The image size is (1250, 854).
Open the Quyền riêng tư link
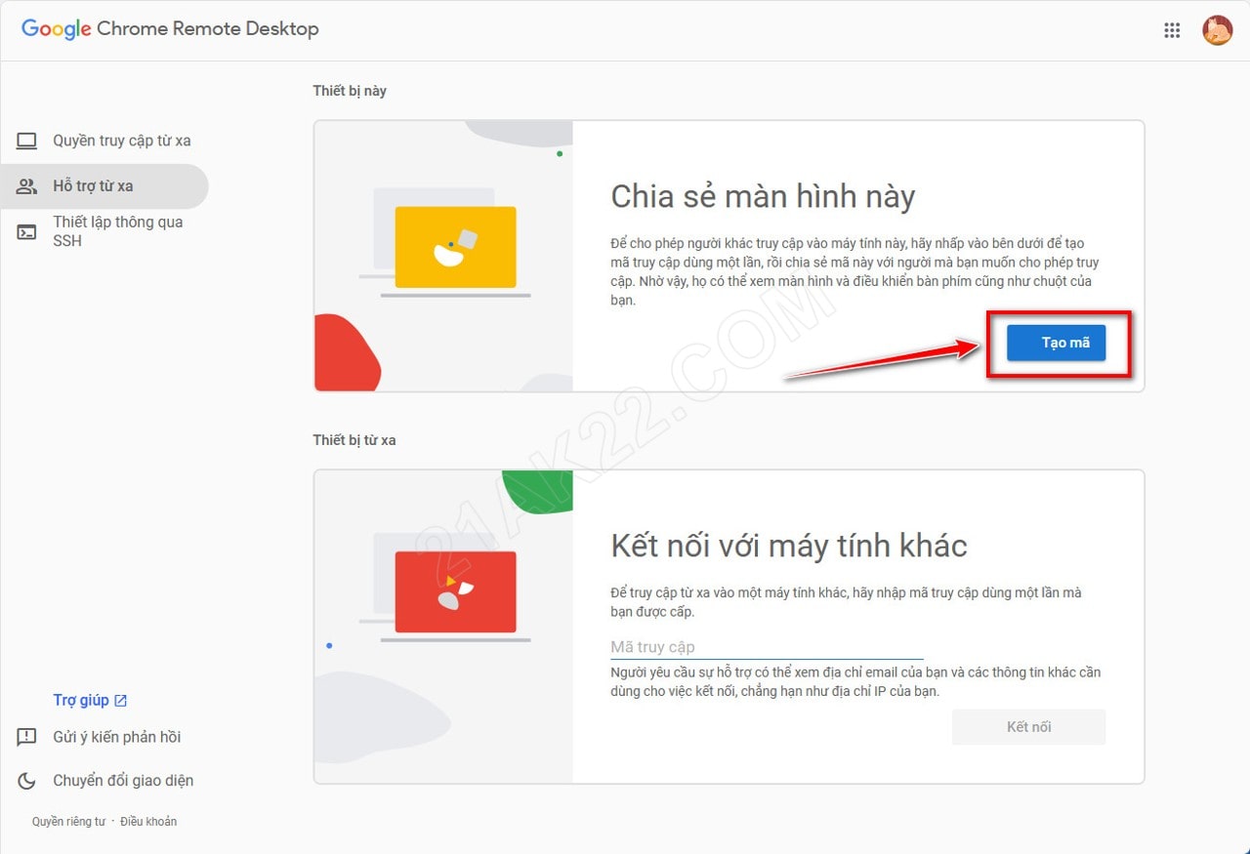click(x=68, y=822)
